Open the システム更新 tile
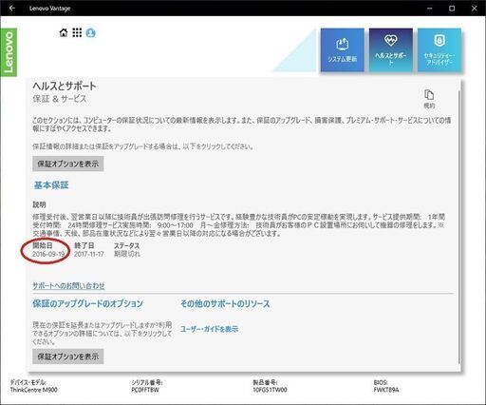This screenshot has height=405, width=486. (x=342, y=50)
